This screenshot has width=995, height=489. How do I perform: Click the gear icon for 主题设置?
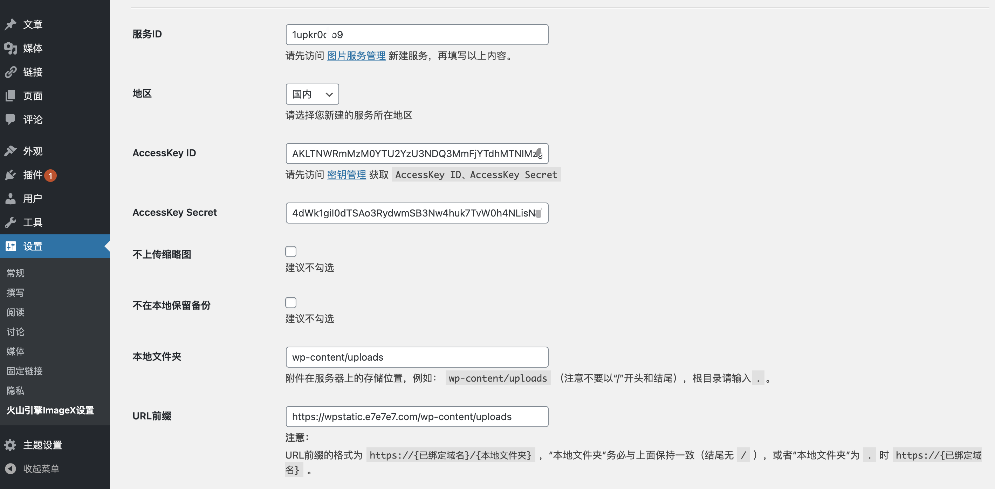11,445
